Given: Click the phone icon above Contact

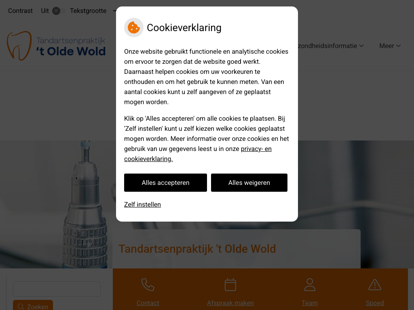Looking at the screenshot, I should click(x=148, y=285).
